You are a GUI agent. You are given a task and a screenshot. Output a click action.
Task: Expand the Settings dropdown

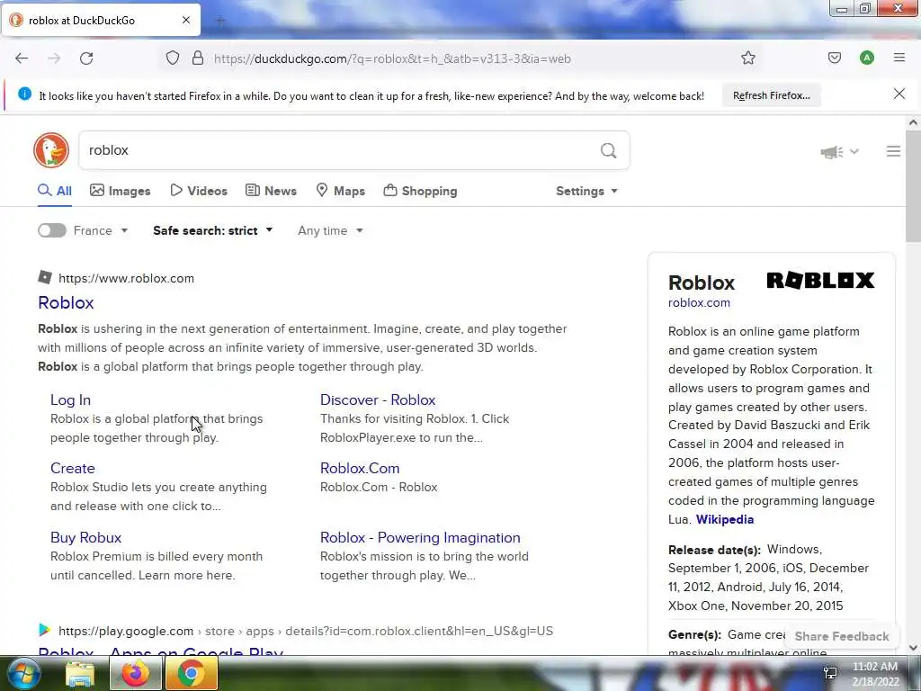pyautogui.click(x=586, y=191)
